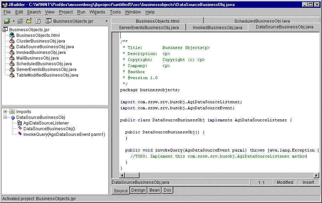This screenshot has height=203, width=322.
Task: Click the TableModifiedBusinessObj.java file icon
Action: tap(12, 75)
